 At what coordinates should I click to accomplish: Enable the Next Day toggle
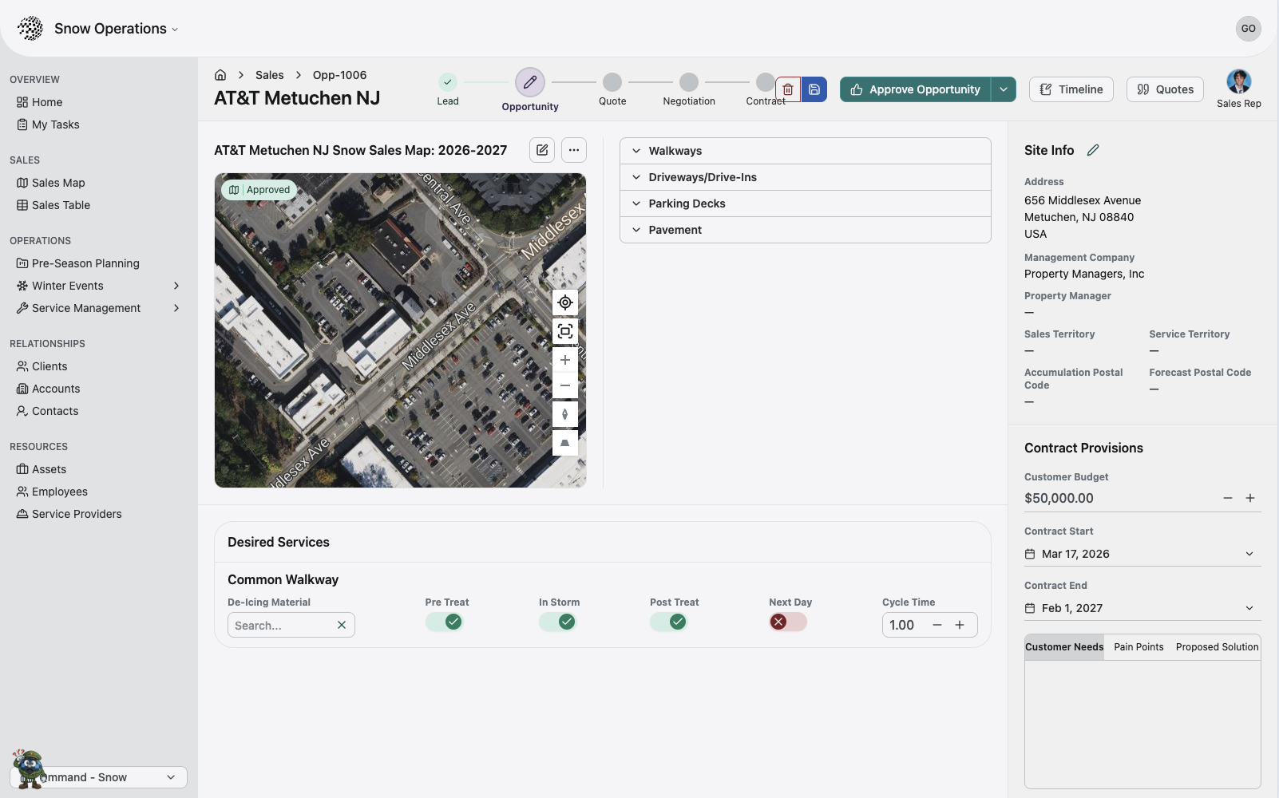click(x=788, y=622)
